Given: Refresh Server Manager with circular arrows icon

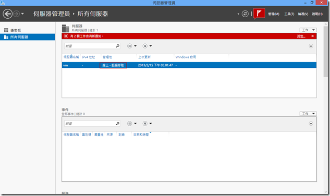Looking at the screenshot, I should pyautogui.click(x=245, y=14).
